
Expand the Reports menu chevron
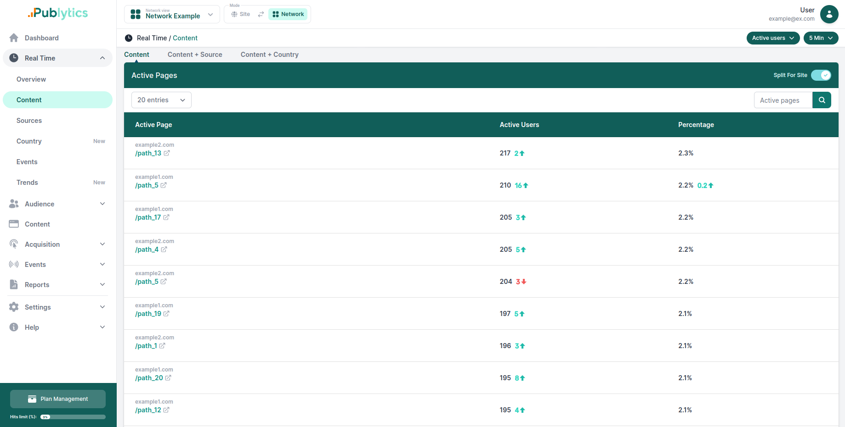pos(102,284)
